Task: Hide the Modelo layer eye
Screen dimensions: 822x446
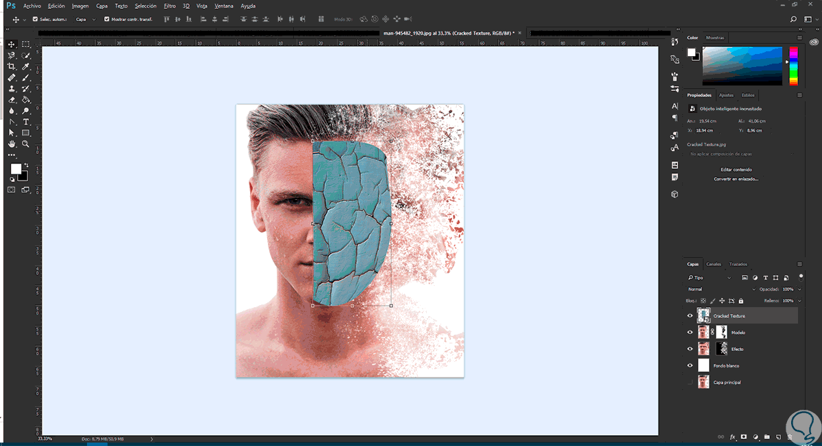Action: 690,332
